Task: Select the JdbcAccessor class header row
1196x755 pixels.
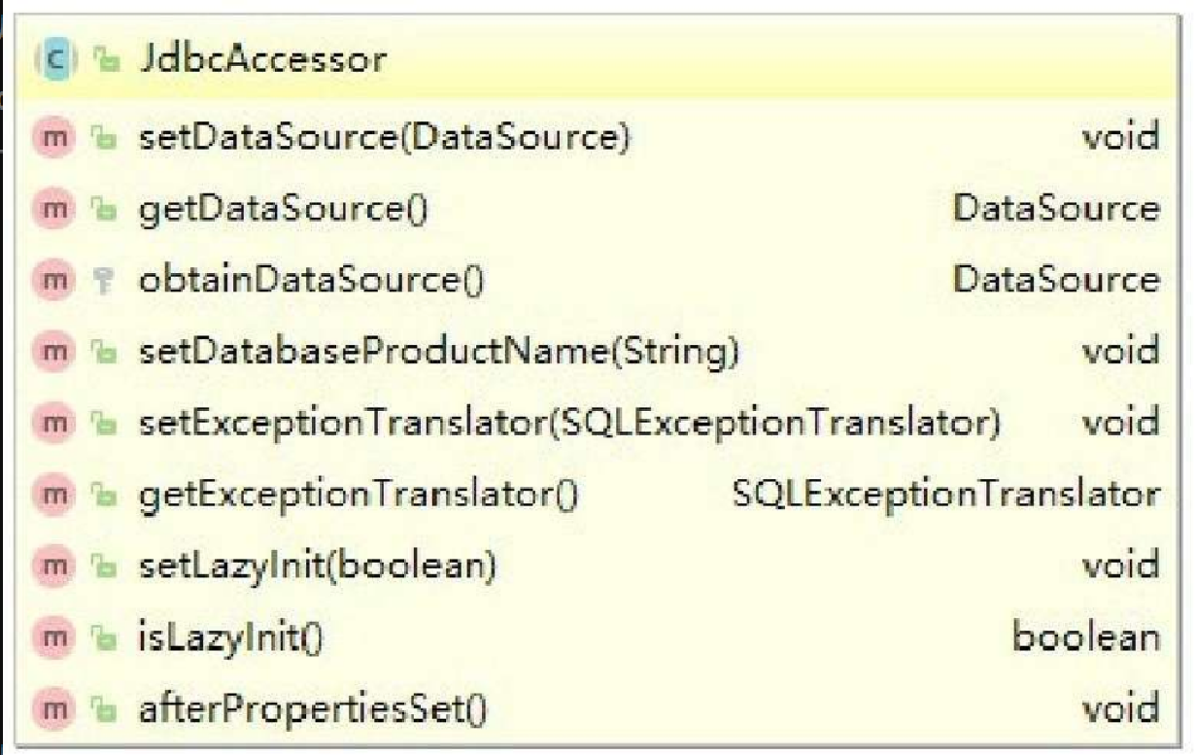Action: 598,61
